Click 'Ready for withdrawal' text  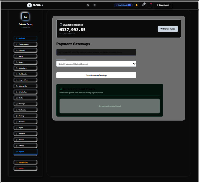[x=67, y=34]
